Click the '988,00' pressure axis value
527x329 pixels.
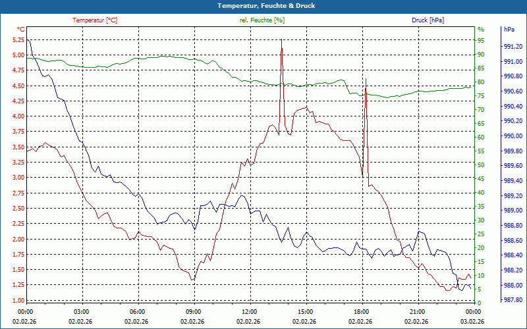[x=513, y=285]
